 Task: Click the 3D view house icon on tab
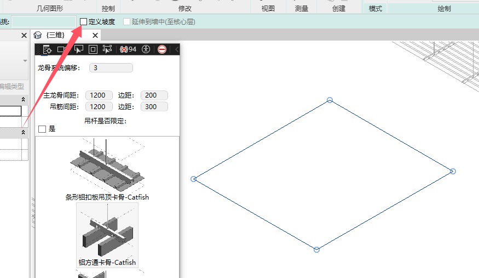(x=38, y=35)
